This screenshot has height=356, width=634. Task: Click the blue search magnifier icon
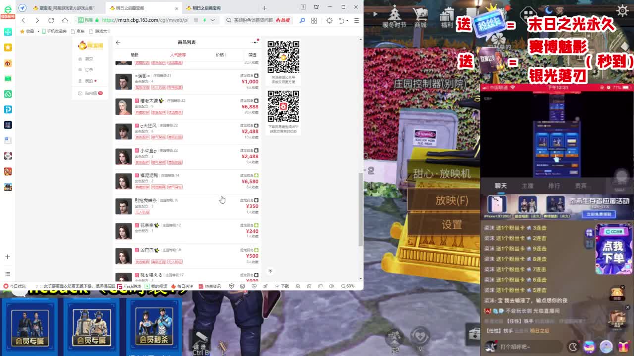[302, 20]
